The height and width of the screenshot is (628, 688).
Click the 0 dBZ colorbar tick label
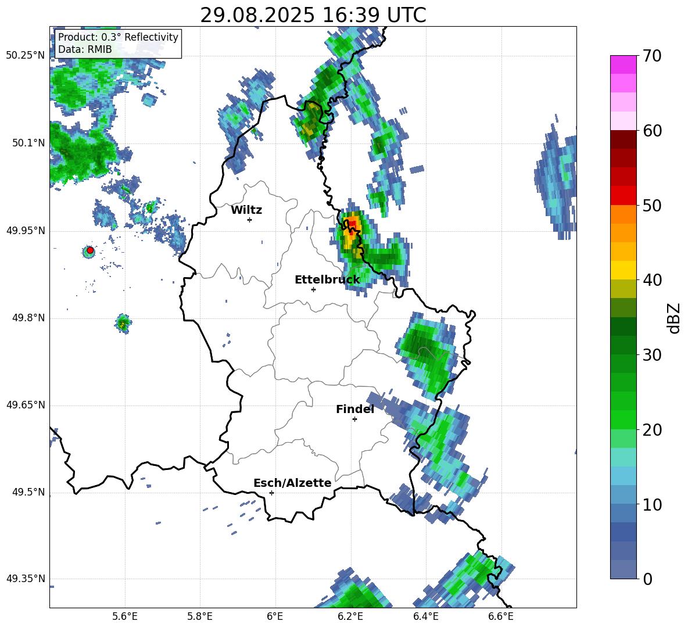(647, 579)
